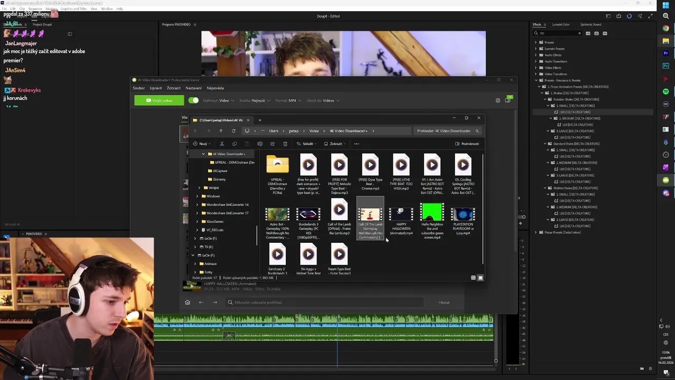Viewport: 675px width, 380px height.
Task: Click the URL field in 4K Downloader browser bar
Action: coord(324,302)
